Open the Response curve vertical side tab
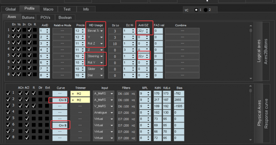 (x=266, y=113)
